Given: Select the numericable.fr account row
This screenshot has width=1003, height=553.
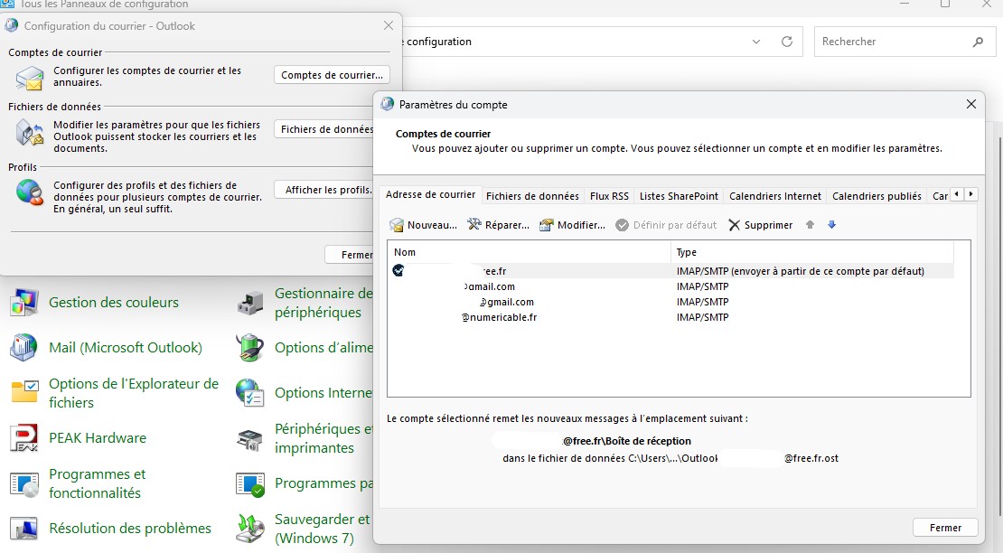Looking at the screenshot, I should [670, 317].
